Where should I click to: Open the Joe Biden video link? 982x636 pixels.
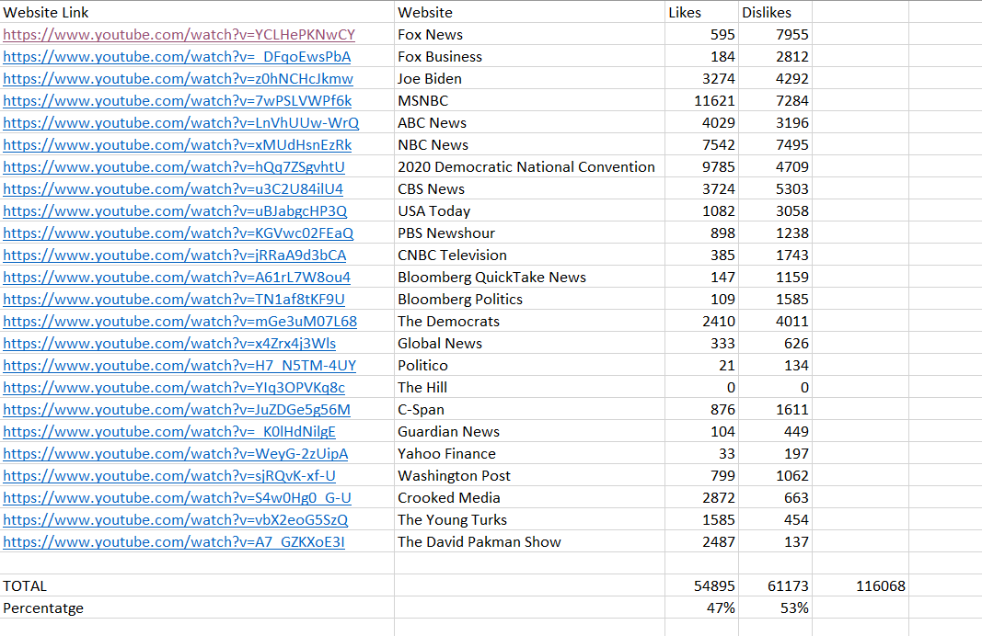(178, 79)
